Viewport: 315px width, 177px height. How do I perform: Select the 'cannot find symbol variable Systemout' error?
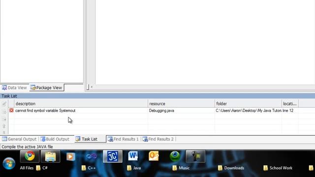click(x=45, y=111)
